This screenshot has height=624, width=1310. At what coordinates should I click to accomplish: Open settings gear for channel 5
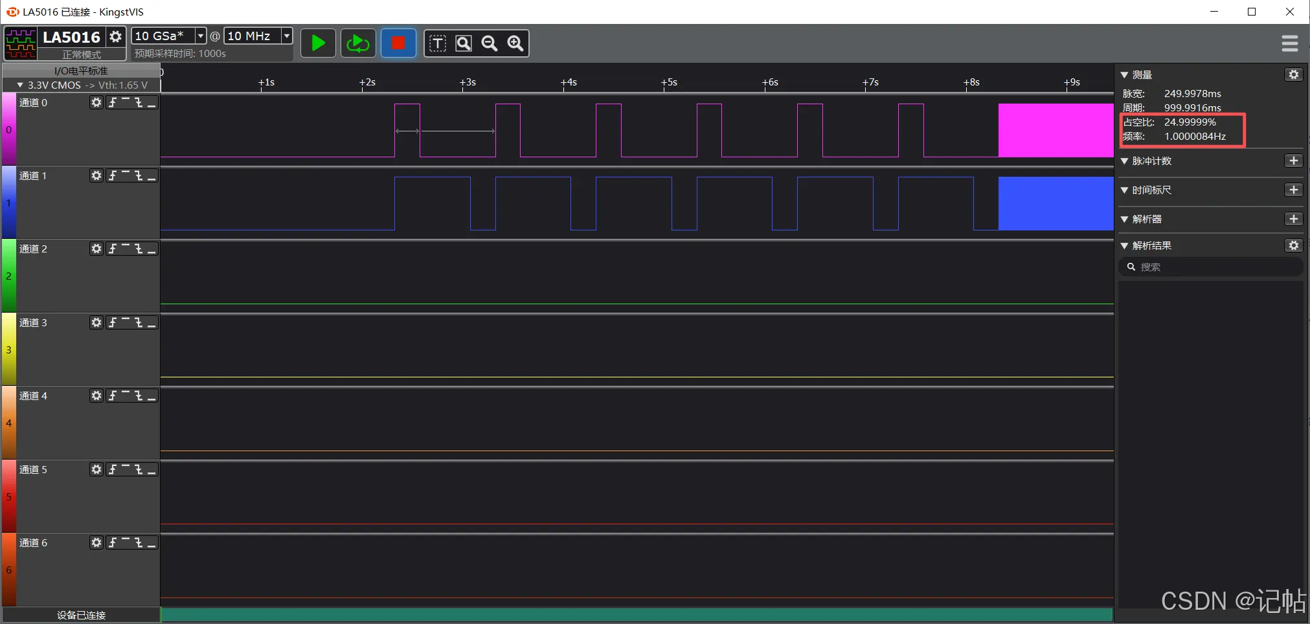(96, 469)
